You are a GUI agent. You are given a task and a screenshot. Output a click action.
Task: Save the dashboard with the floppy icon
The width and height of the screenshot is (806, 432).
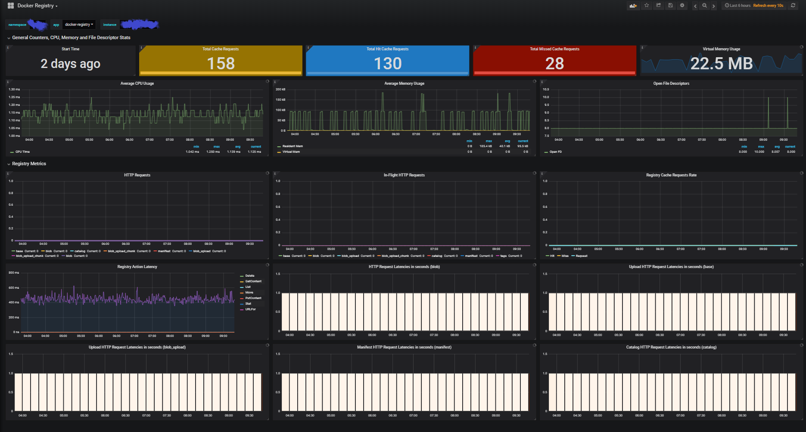point(670,6)
